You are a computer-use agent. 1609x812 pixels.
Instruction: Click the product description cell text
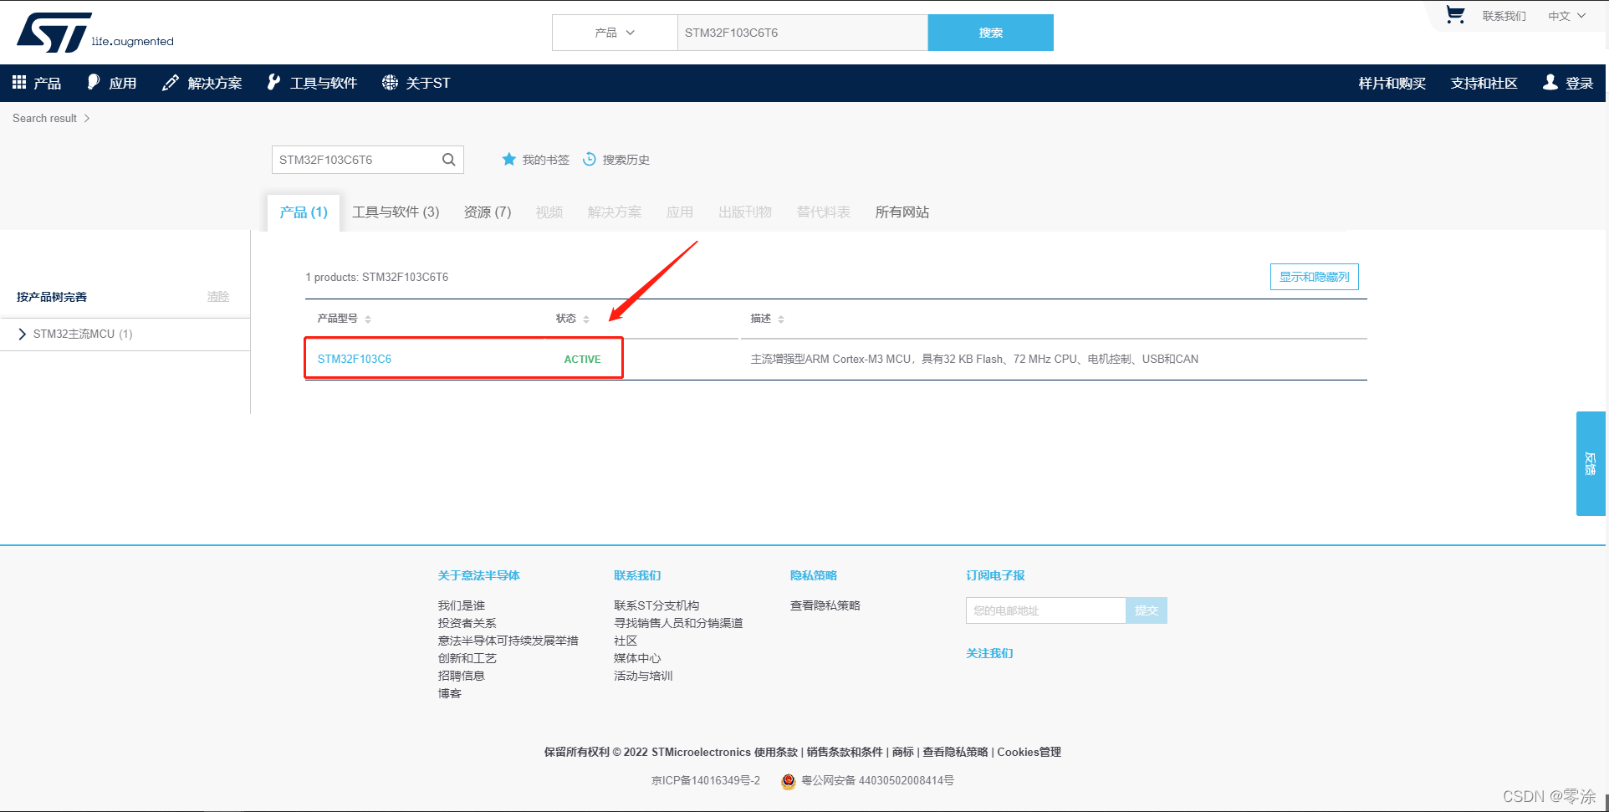click(974, 359)
